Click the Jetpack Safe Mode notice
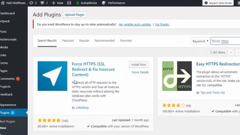The width and height of the screenshot is (240, 135). pos(218,3)
